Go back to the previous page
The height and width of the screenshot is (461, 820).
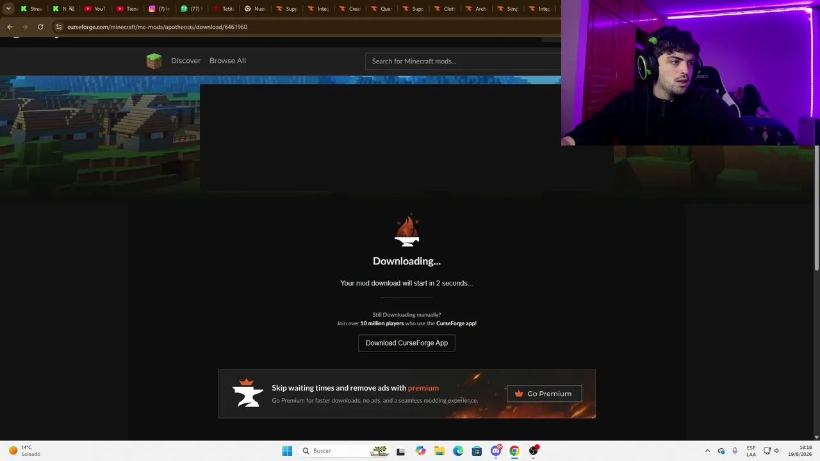(10, 27)
